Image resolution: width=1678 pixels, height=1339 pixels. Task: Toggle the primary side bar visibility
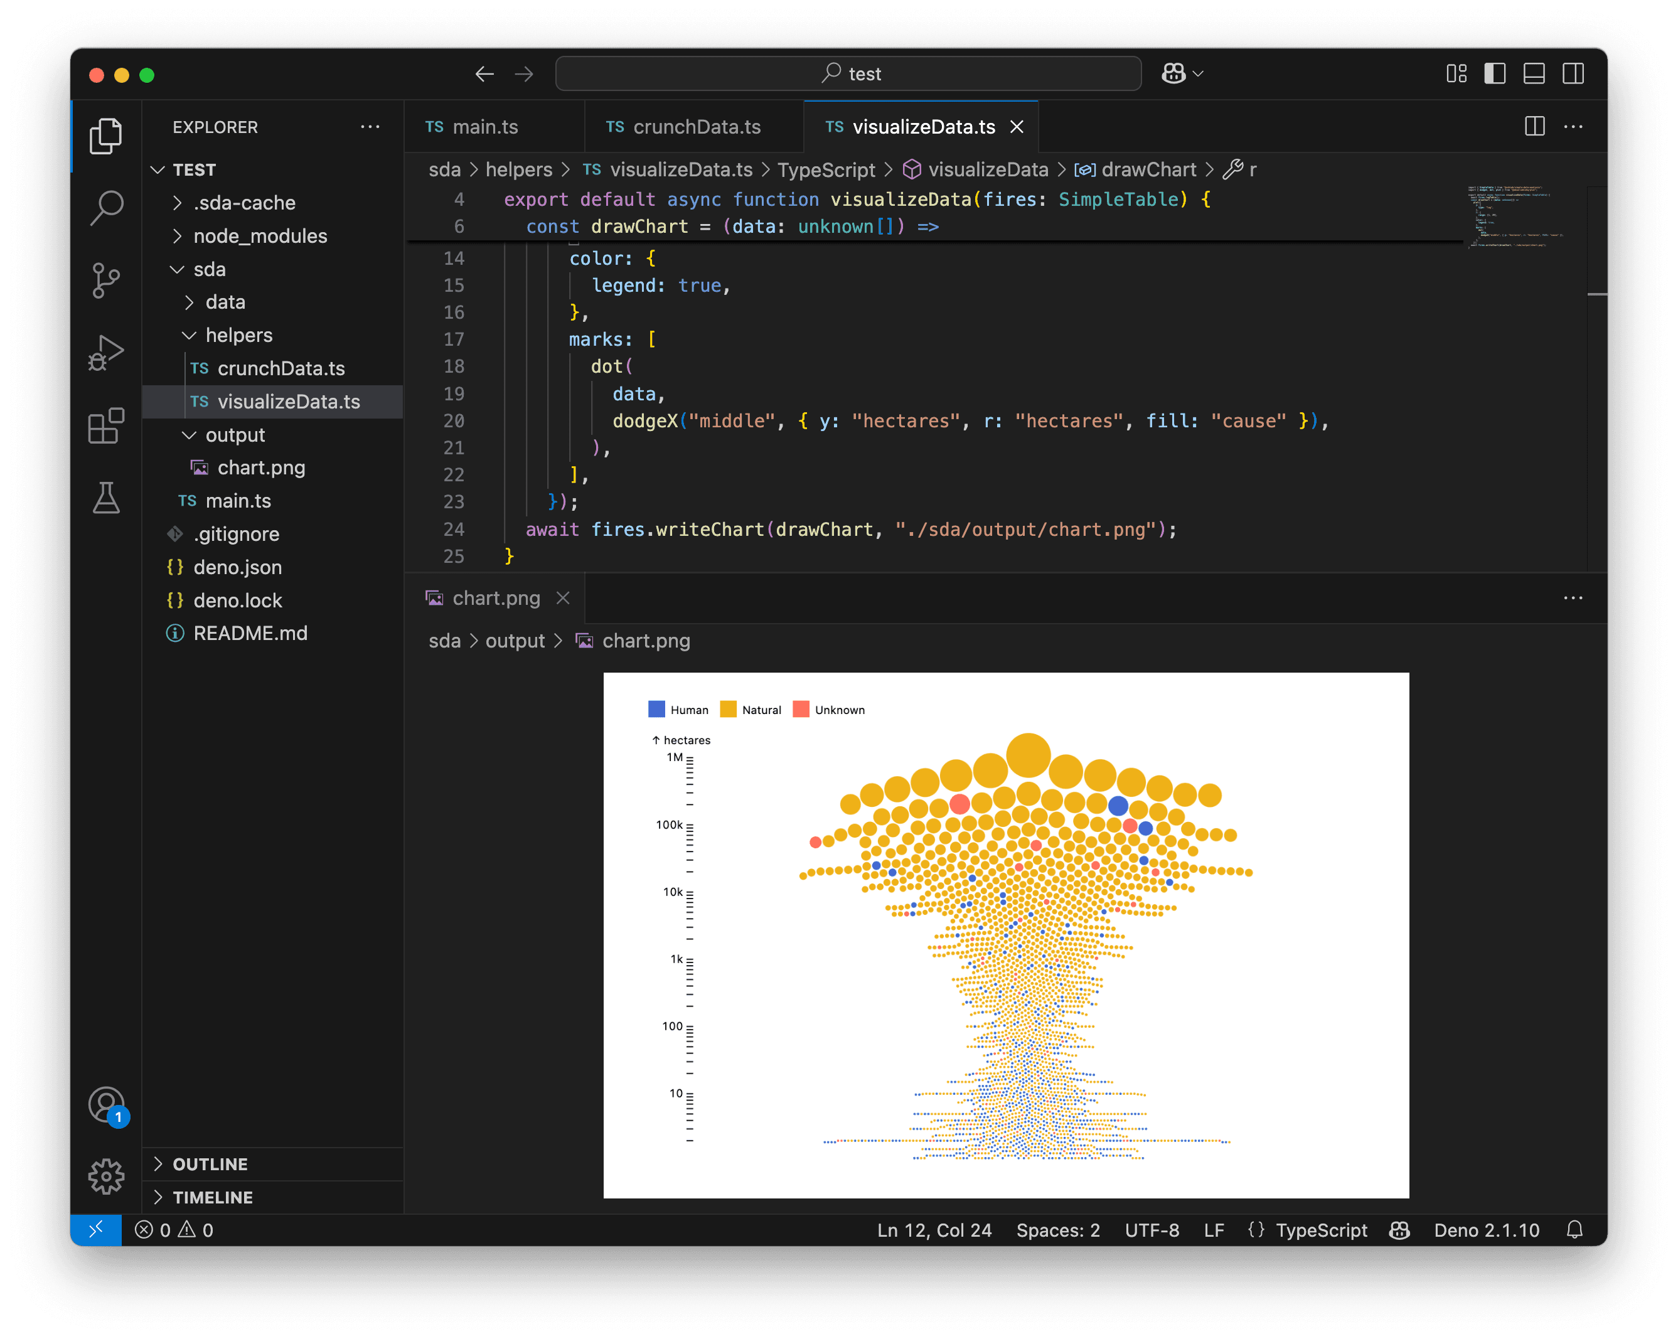[1494, 74]
